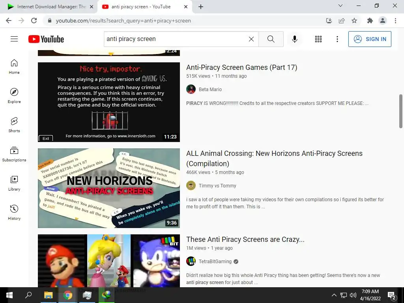404x303 pixels.
Task: Open YouTube settings three-dot menu
Action: (x=337, y=39)
